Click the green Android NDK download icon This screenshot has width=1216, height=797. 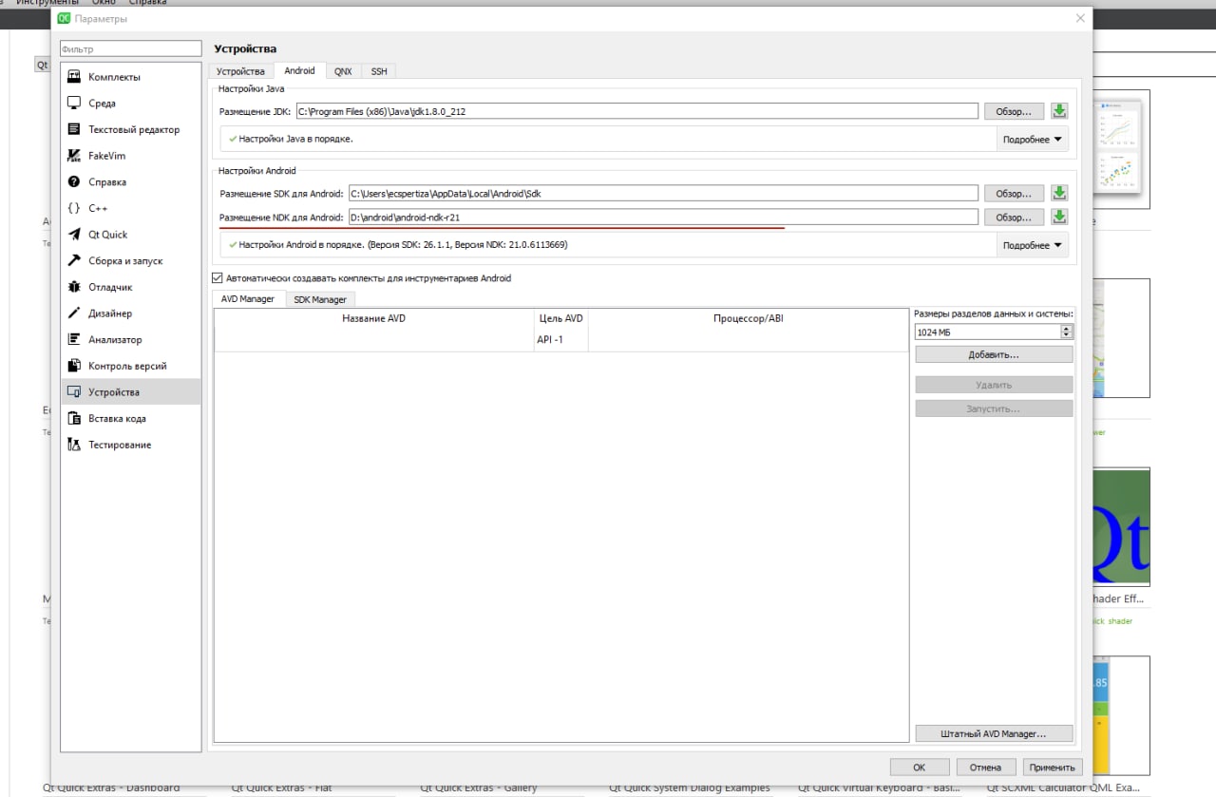[x=1059, y=218]
